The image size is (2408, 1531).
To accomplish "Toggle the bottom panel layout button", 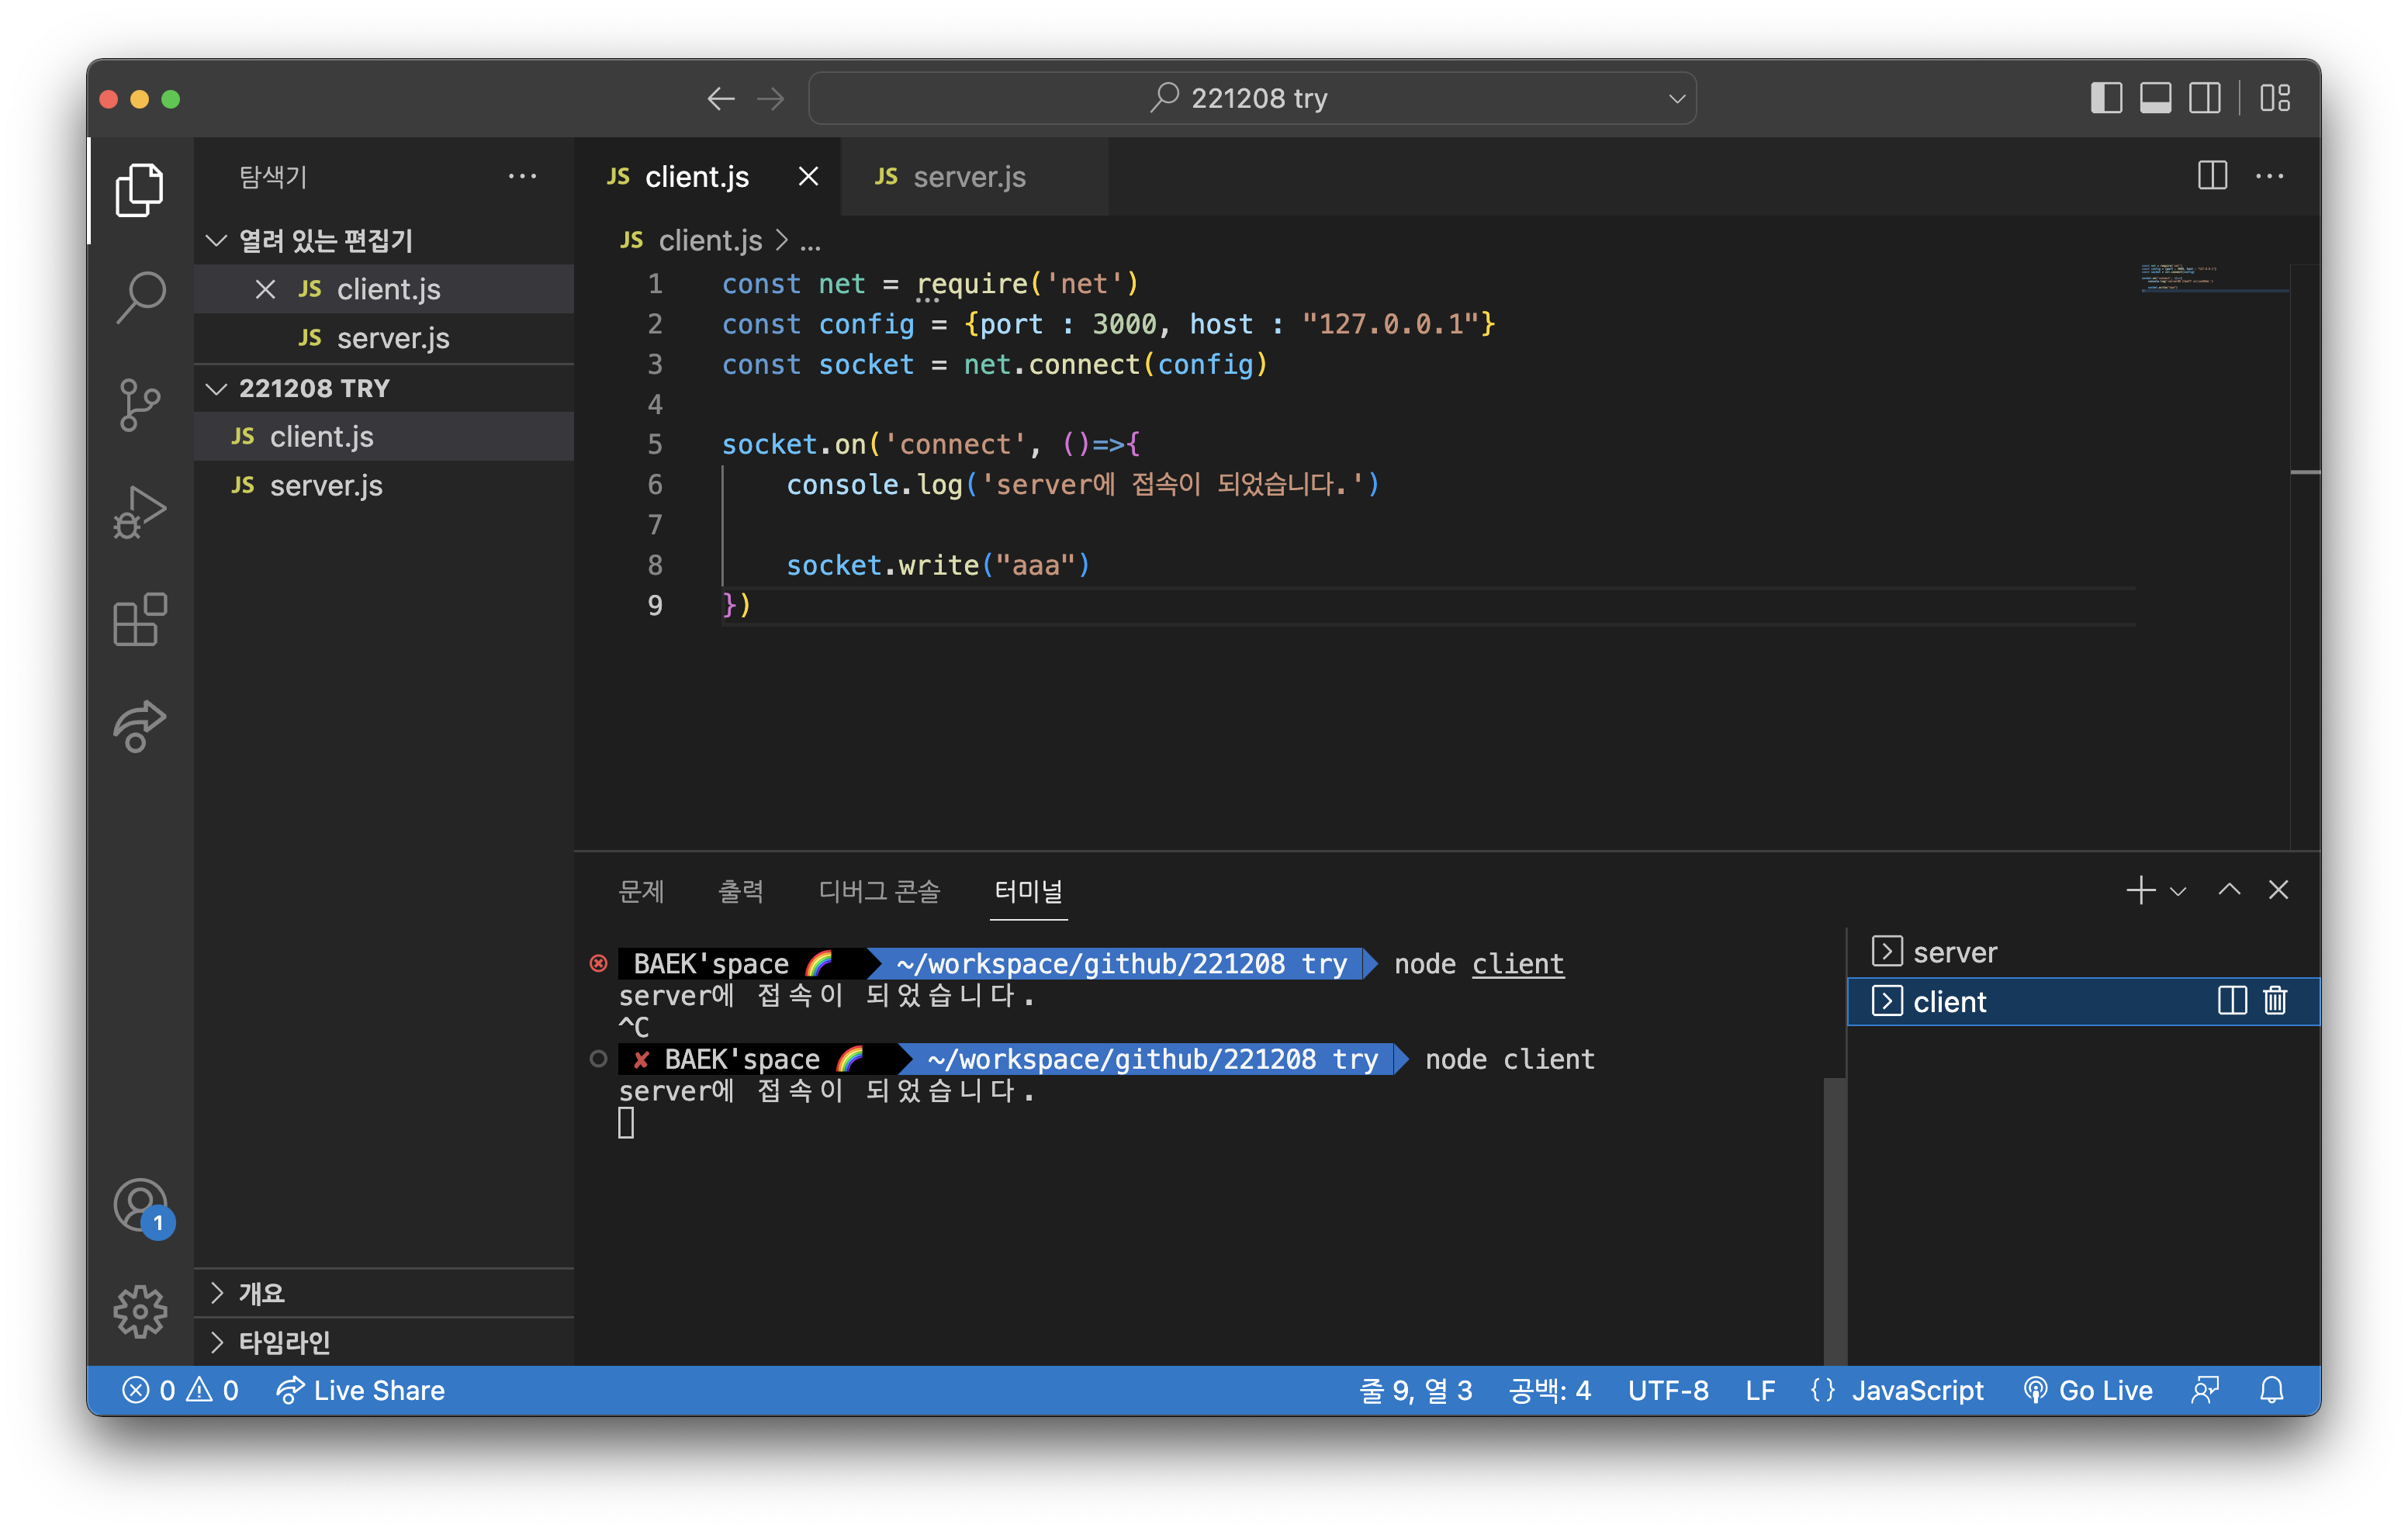I will pyautogui.click(x=2155, y=98).
